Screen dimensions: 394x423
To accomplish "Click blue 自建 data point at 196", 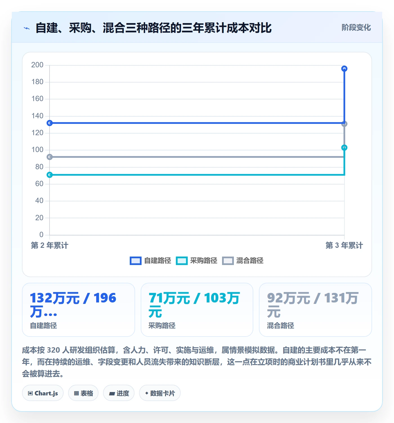I will pyautogui.click(x=344, y=69).
